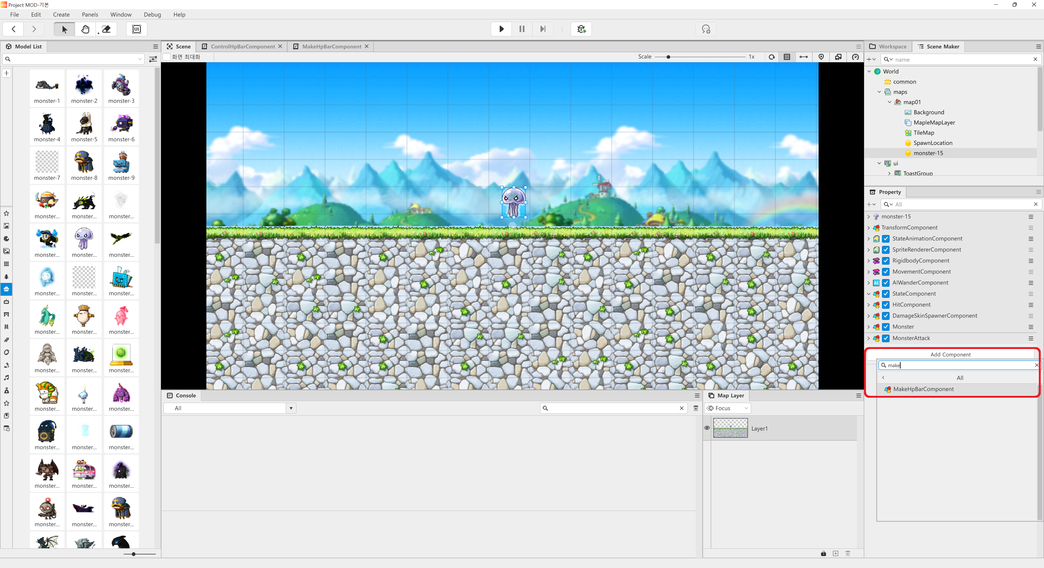Delete the map layer with trash icon

point(848,553)
